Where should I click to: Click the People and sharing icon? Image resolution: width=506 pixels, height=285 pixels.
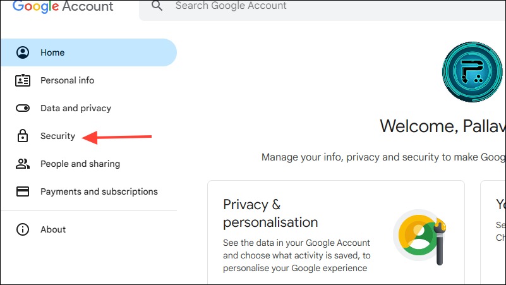click(x=23, y=164)
